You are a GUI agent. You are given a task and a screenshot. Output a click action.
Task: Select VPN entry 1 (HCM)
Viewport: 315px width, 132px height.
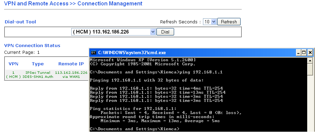tap(14, 74)
